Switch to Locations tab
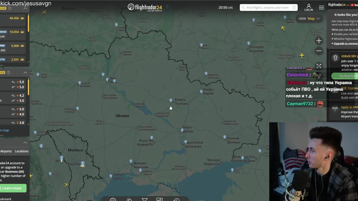 pyautogui.click(x=22, y=151)
